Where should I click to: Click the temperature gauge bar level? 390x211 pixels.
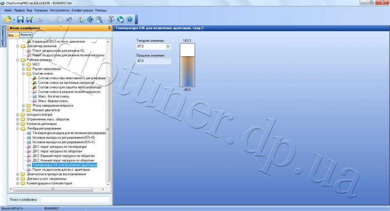click(187, 65)
